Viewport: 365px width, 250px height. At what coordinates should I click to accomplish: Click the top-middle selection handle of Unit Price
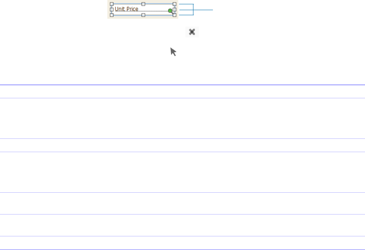pyautogui.click(x=144, y=4)
